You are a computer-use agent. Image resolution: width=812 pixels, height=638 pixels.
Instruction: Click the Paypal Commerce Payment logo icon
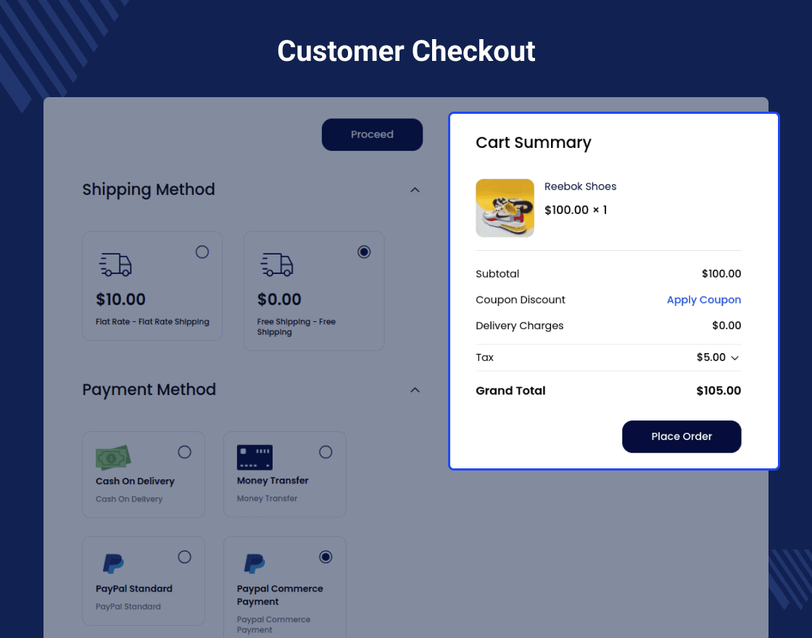[254, 563]
